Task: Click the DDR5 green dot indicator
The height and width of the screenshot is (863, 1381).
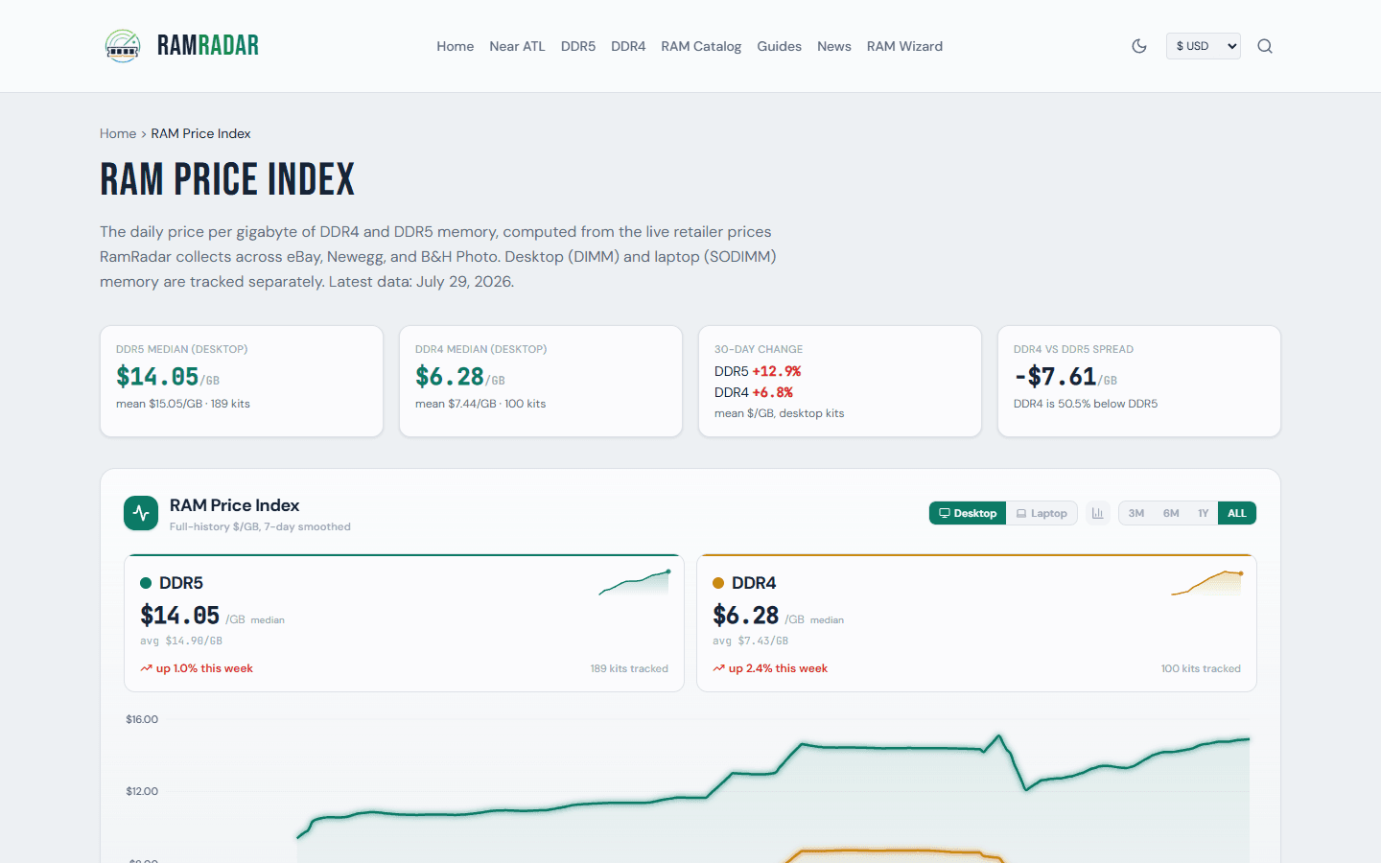Action: coord(146,583)
